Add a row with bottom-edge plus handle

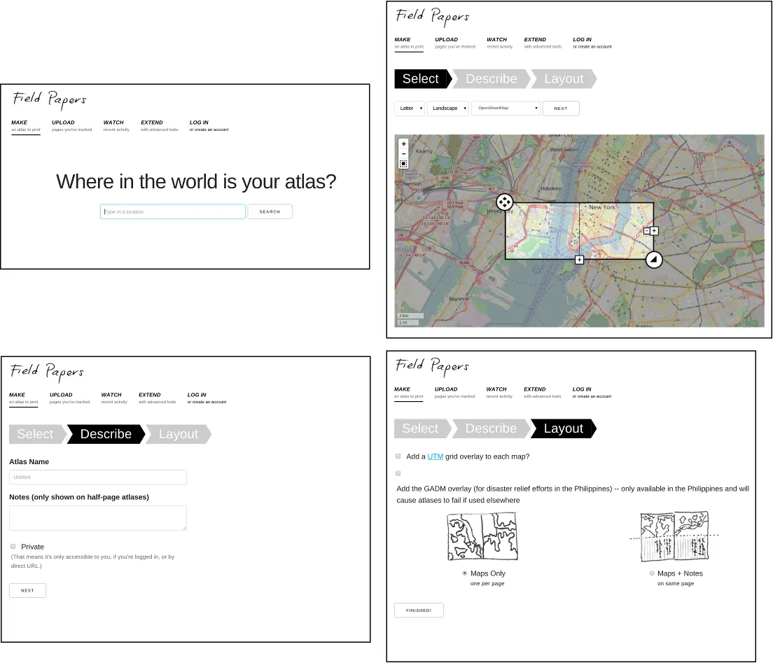[x=579, y=260]
